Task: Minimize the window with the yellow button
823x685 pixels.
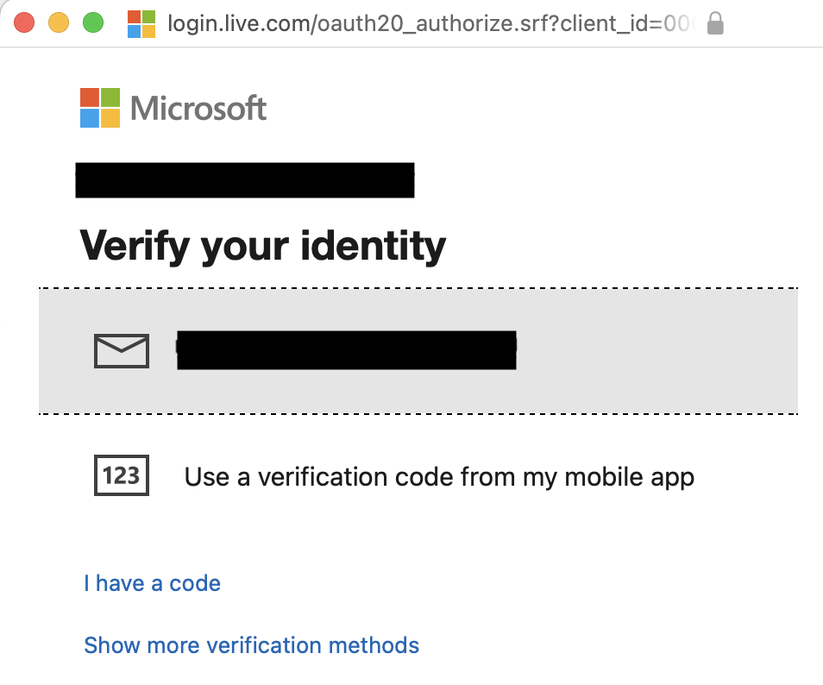Action: tap(59, 23)
